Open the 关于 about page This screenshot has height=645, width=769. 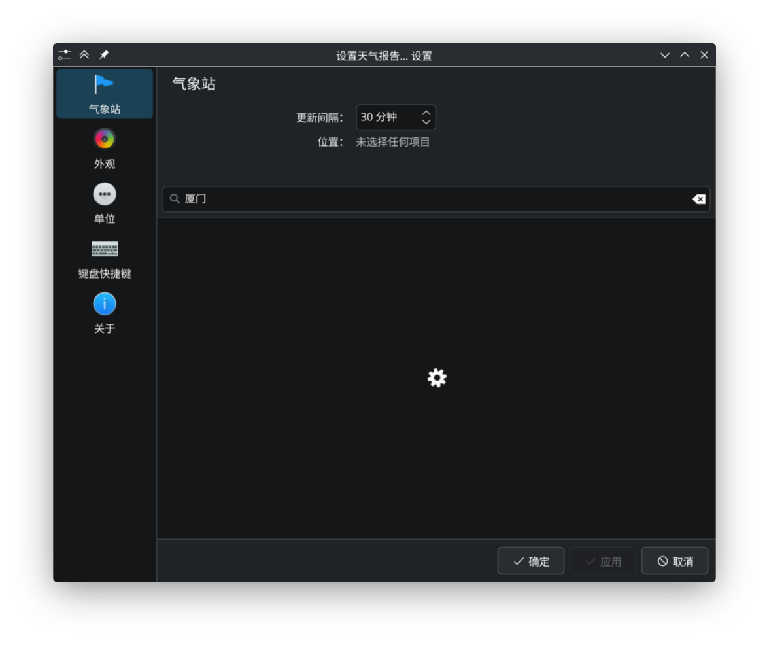click(x=105, y=314)
